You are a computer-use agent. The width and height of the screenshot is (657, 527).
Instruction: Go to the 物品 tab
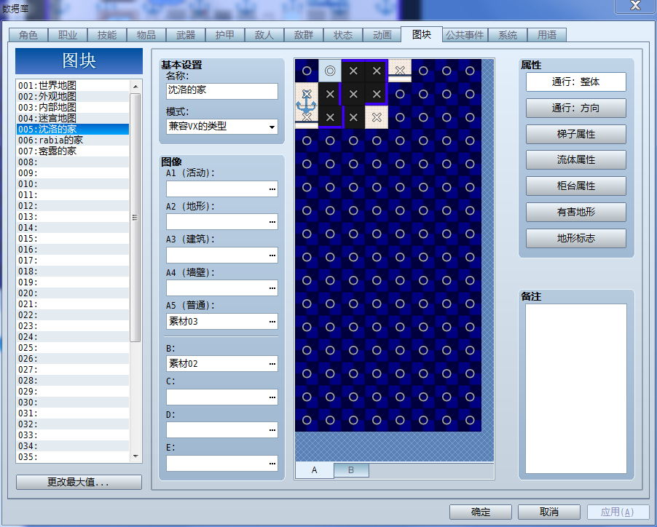pyautogui.click(x=146, y=35)
